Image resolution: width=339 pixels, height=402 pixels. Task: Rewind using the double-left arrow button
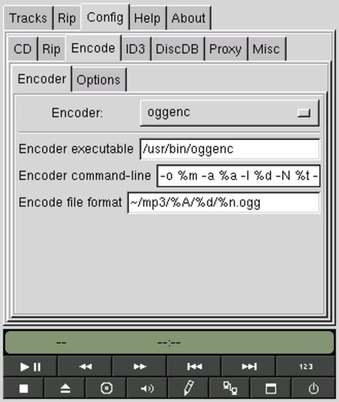pos(85,366)
